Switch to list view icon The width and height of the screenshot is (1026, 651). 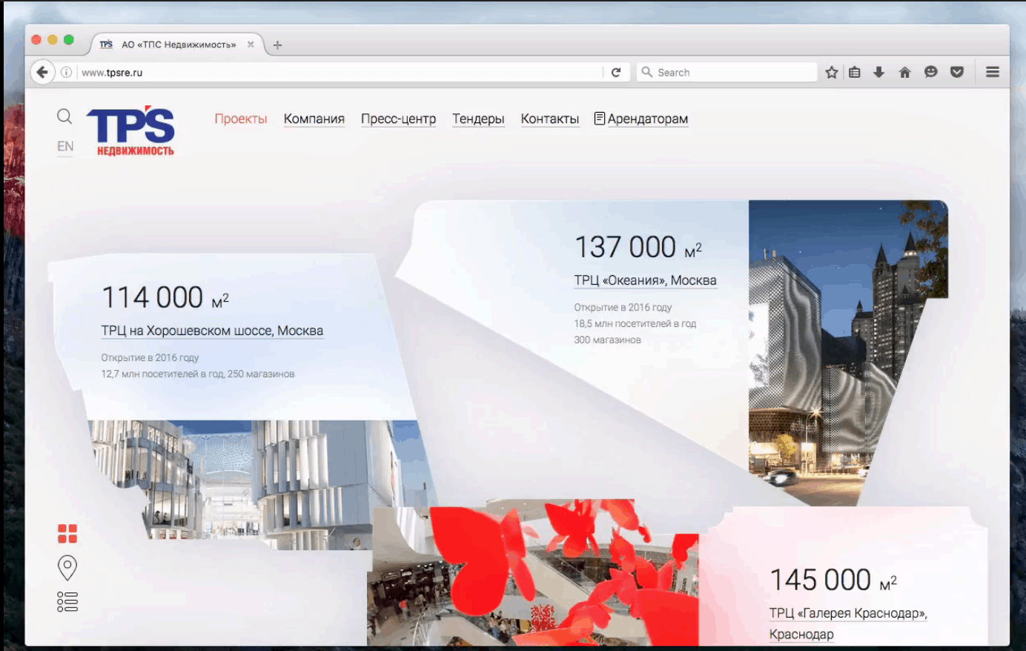tap(67, 601)
